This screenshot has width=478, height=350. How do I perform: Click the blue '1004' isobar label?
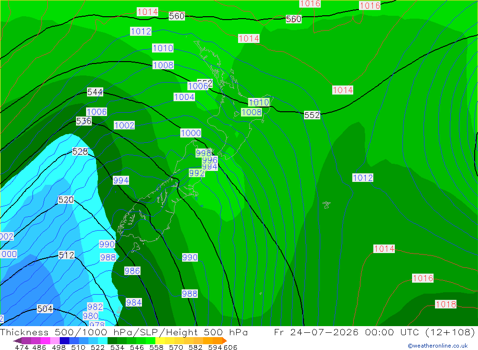[x=185, y=97]
